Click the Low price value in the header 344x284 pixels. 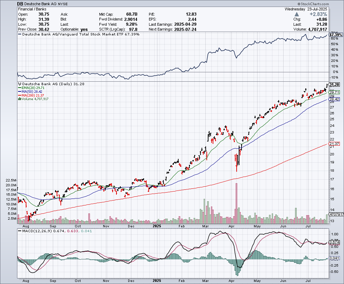(44, 24)
